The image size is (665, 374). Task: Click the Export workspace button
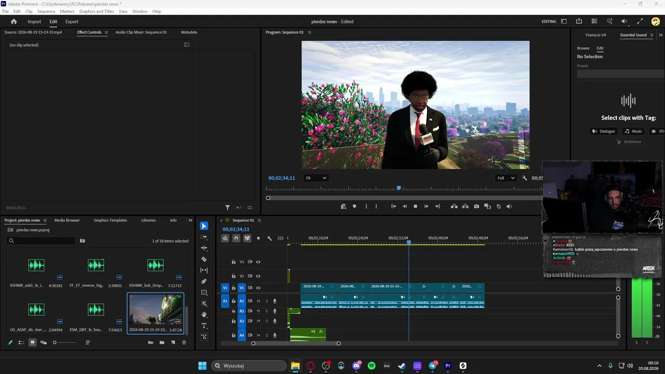72,21
